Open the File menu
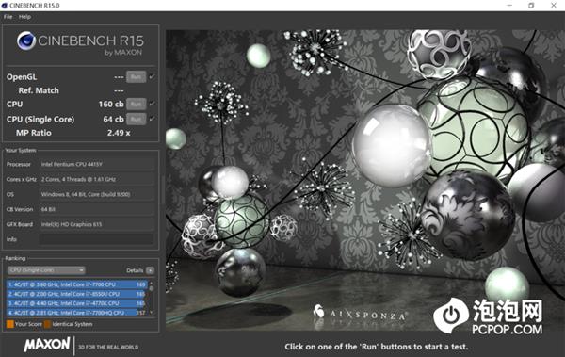Screen dimensions: 565x357 pyautogui.click(x=8, y=17)
